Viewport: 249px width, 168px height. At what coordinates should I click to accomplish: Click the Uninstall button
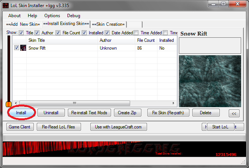coord(51,113)
